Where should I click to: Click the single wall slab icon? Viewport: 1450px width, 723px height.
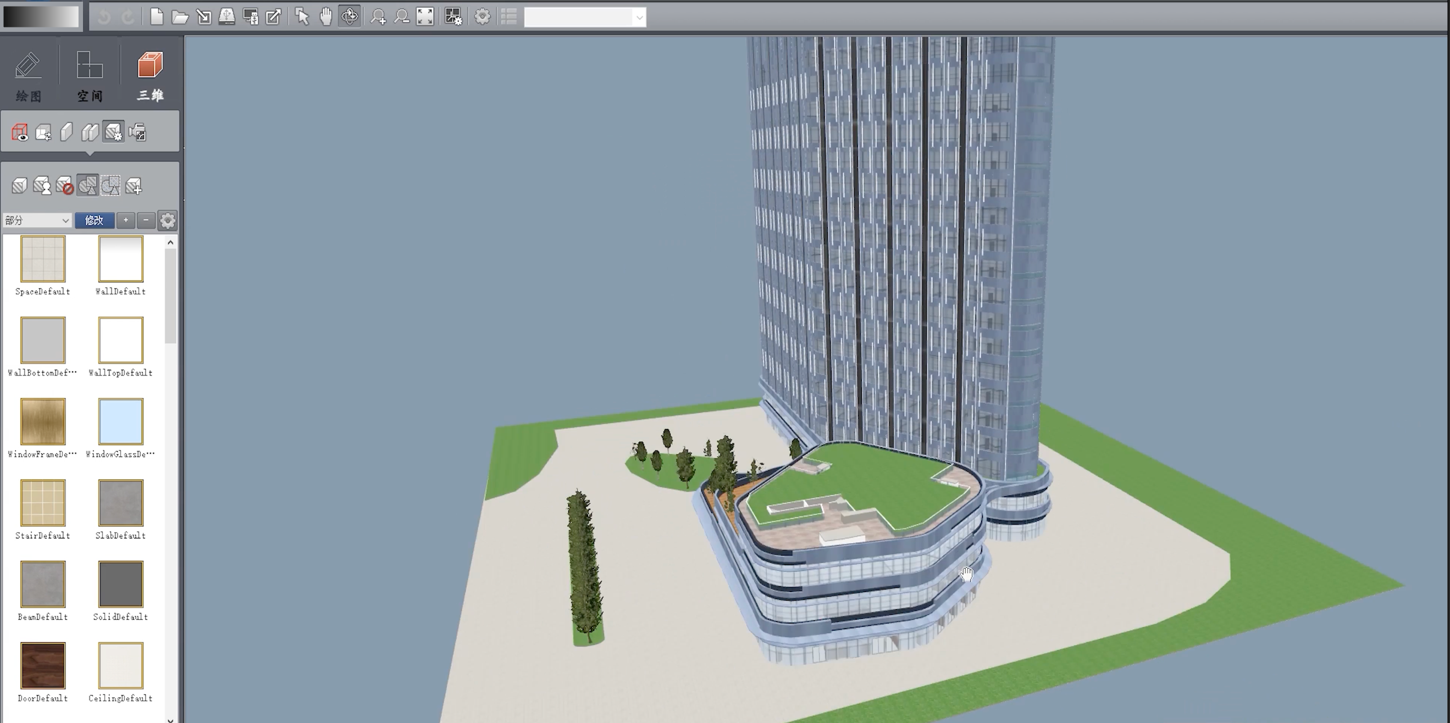click(67, 133)
